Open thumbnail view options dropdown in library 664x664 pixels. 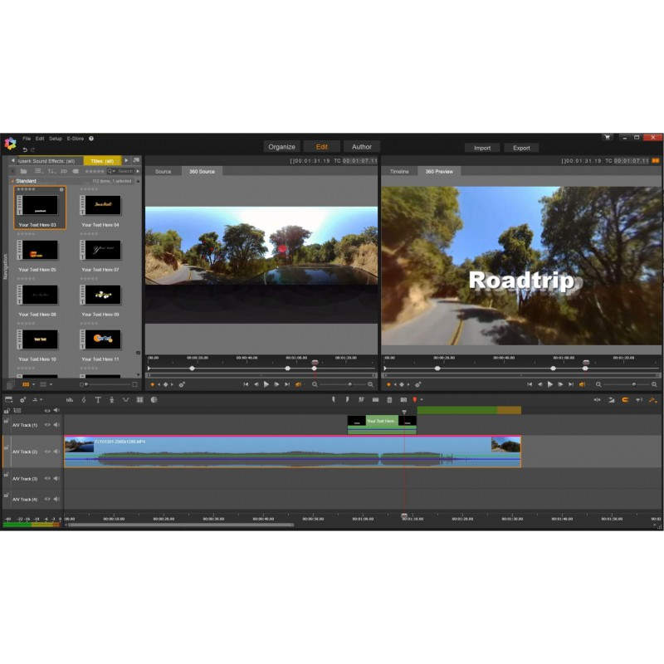(28, 384)
